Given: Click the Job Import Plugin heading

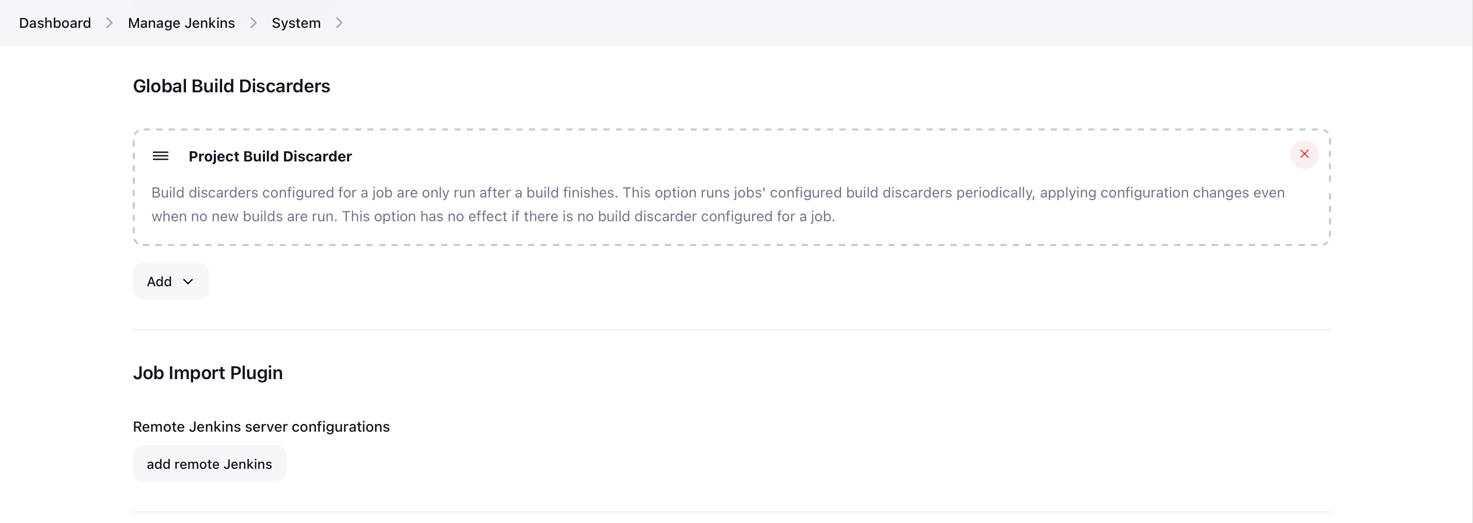Looking at the screenshot, I should point(208,373).
